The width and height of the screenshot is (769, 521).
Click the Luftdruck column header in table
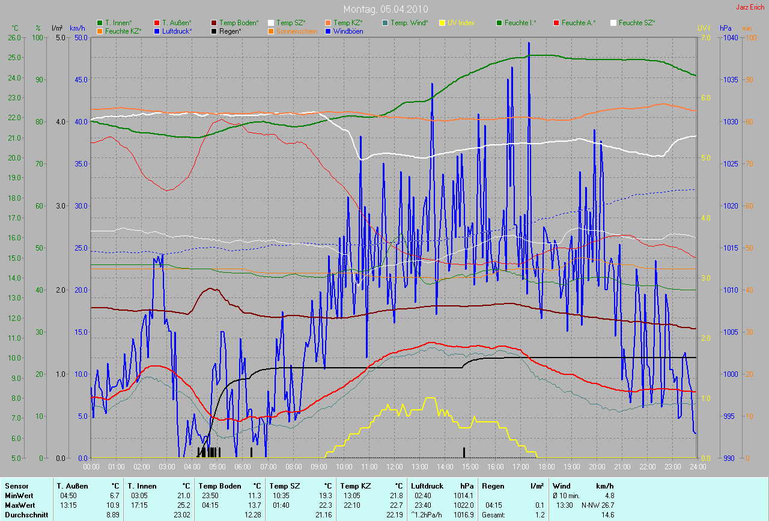[426, 486]
